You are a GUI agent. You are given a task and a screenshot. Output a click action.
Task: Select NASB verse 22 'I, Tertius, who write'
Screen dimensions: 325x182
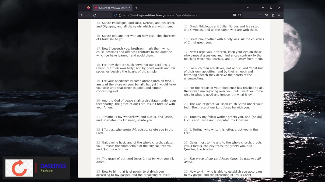click(x=221, y=131)
